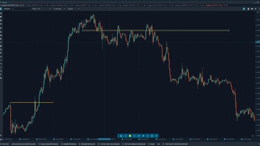
Task: Click the camera icon in top-right toolbar
Action: [252, 9]
